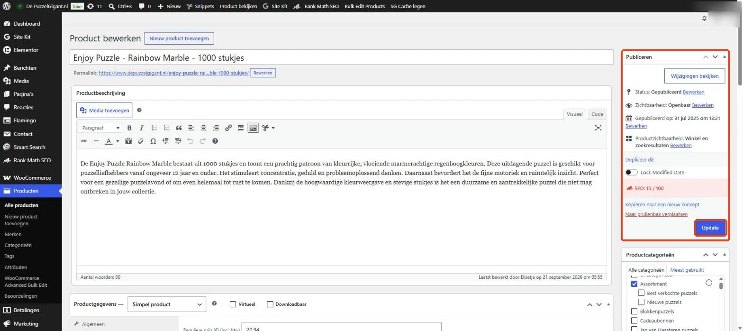Clear formatting with the eraser icon
Image resolution: width=743 pixels, height=331 pixels.
point(141,141)
